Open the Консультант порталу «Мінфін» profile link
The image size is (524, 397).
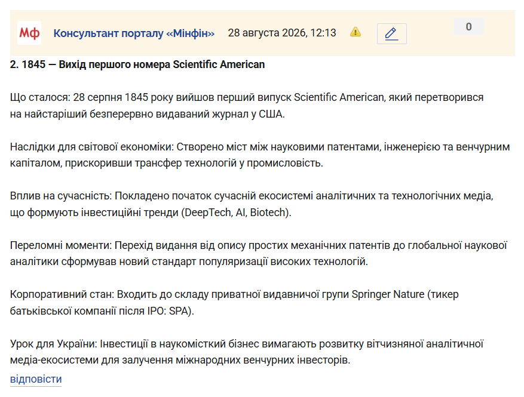134,33
